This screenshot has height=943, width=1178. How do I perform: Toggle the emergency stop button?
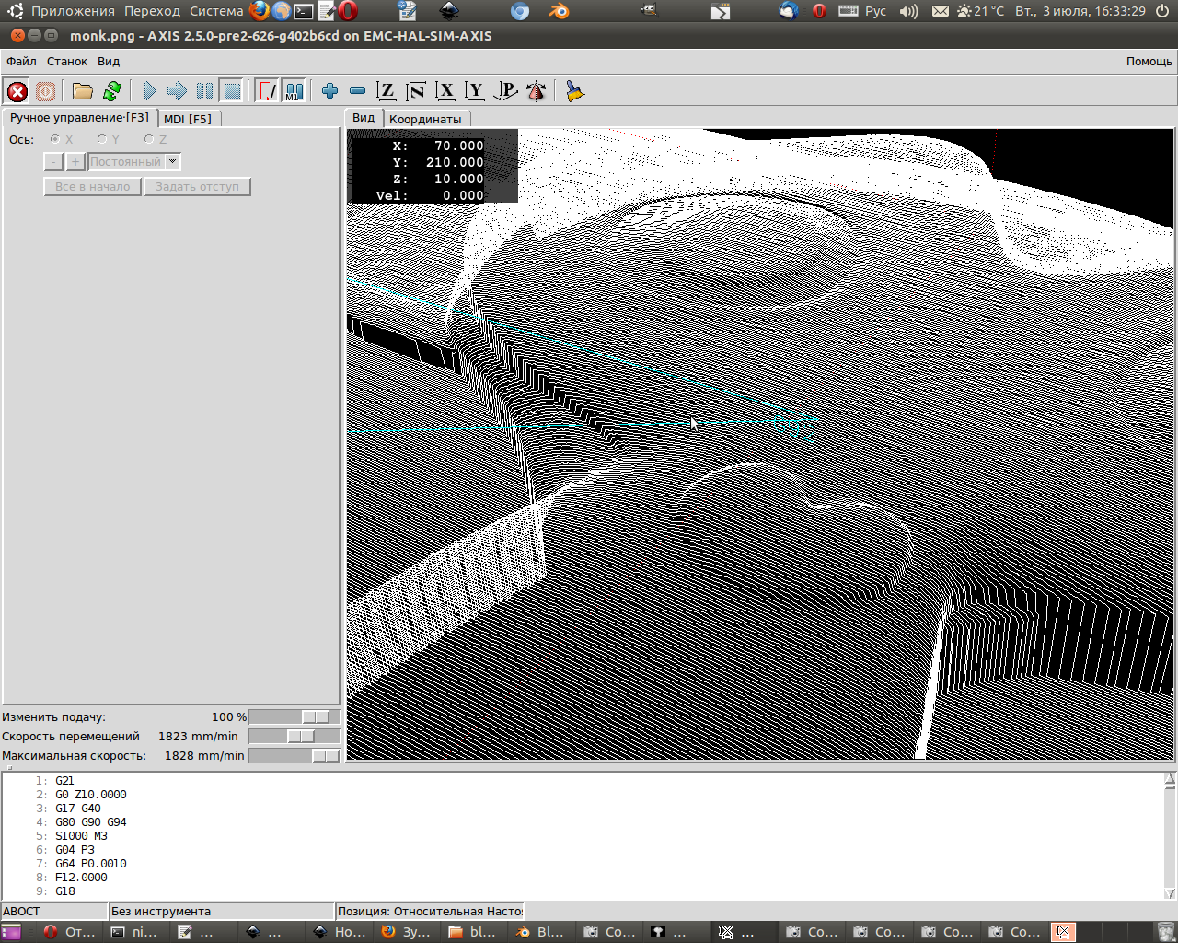coord(17,91)
